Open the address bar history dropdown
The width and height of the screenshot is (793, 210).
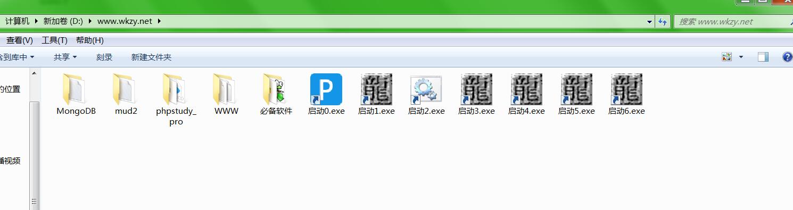[650, 22]
